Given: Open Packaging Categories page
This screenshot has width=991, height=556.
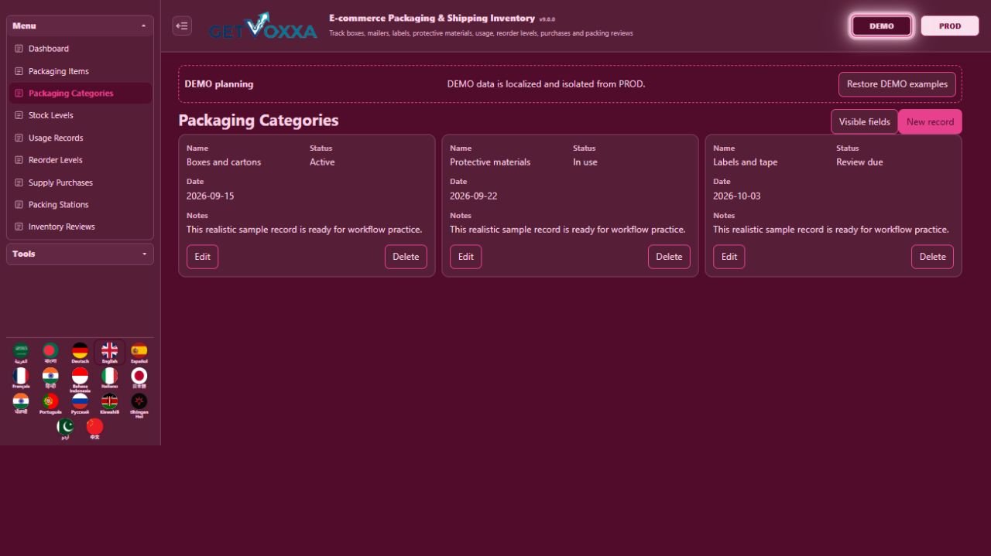Looking at the screenshot, I should [x=80, y=93].
